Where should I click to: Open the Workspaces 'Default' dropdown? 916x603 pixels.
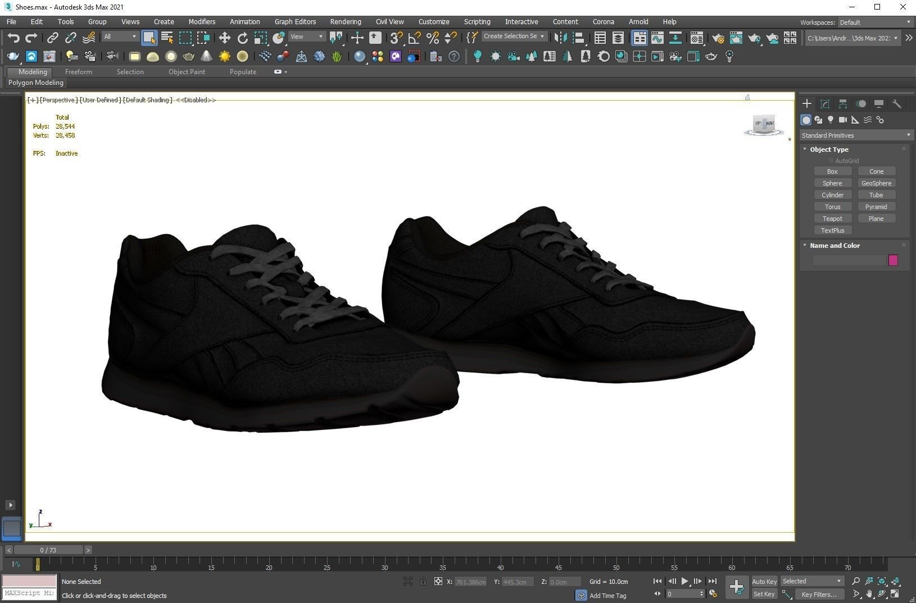point(875,22)
